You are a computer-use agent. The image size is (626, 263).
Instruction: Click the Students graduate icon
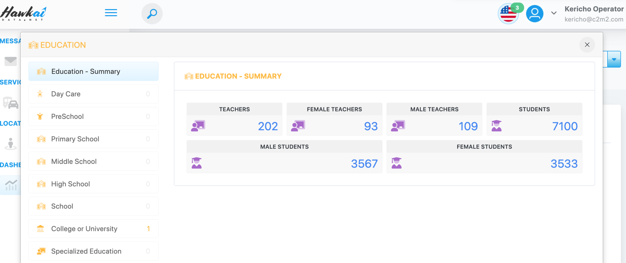click(x=496, y=126)
